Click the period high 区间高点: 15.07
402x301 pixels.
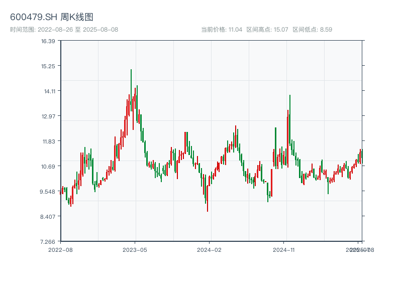(x=267, y=30)
